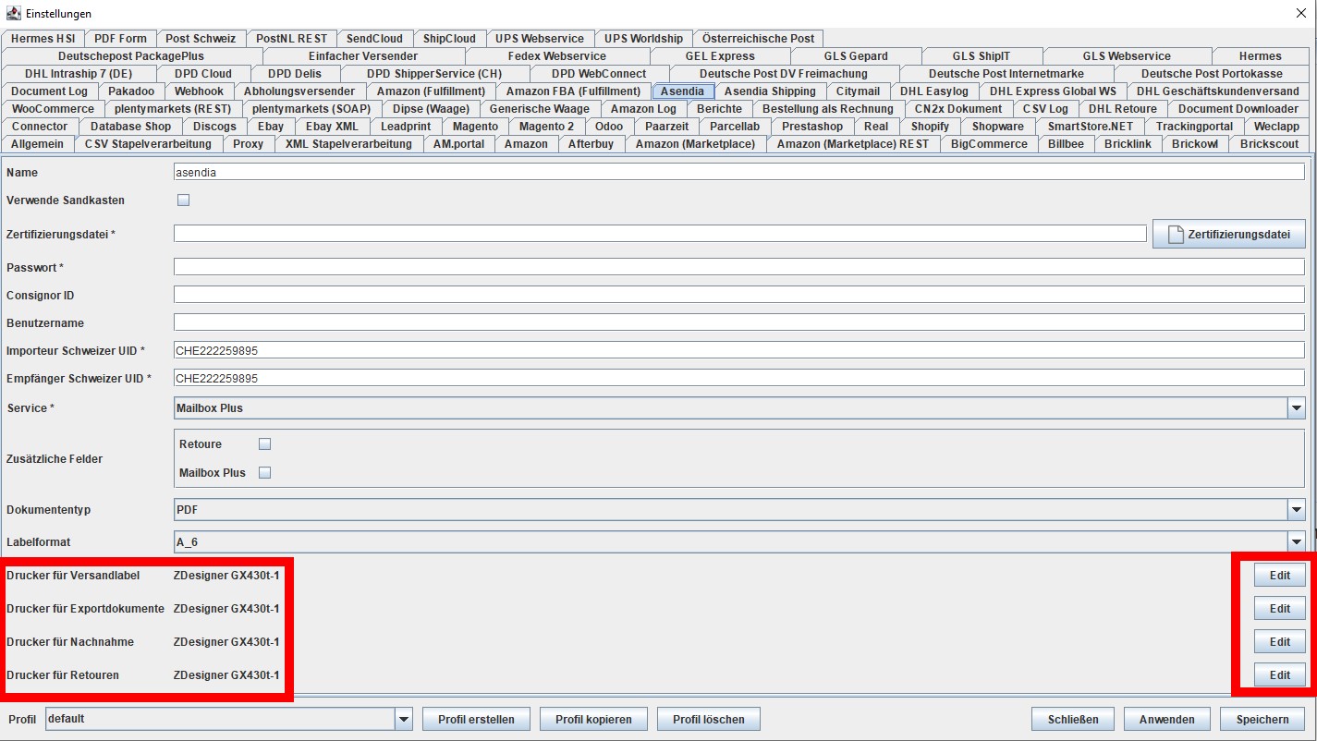Open the Fedex Webservice tab

coord(557,56)
